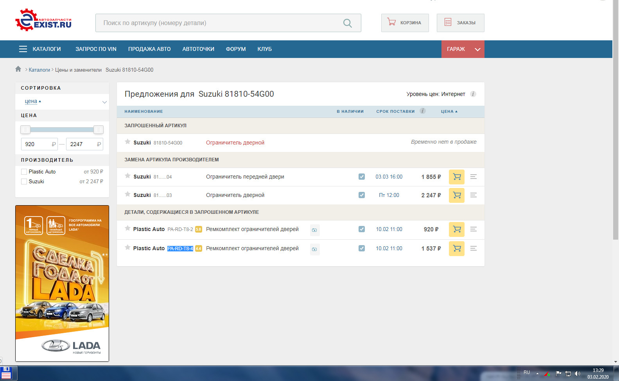Open the Корзина cart button
619x381 pixels.
click(405, 23)
